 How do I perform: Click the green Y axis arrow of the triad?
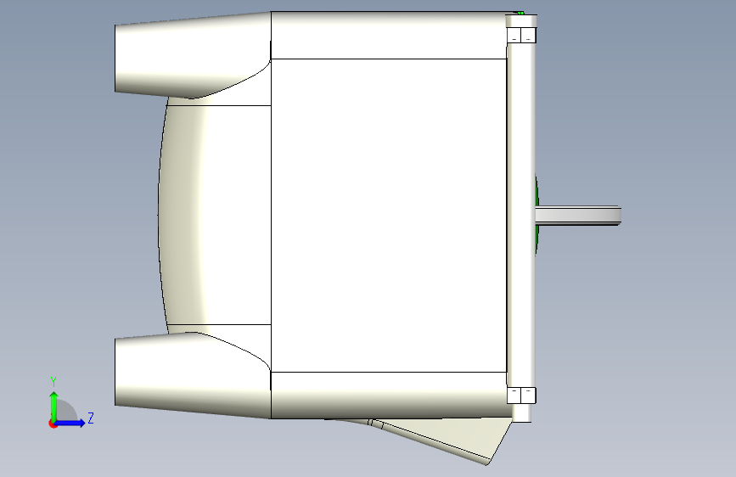[54, 407]
